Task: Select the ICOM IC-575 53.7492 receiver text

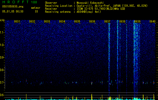Action: tap(101, 9)
